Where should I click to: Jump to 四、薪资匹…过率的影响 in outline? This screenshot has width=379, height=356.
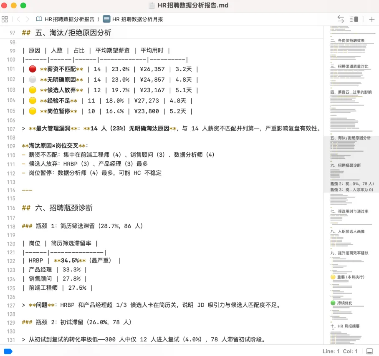(351, 92)
